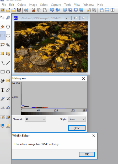Select the elliptical selection tool

[8, 36]
